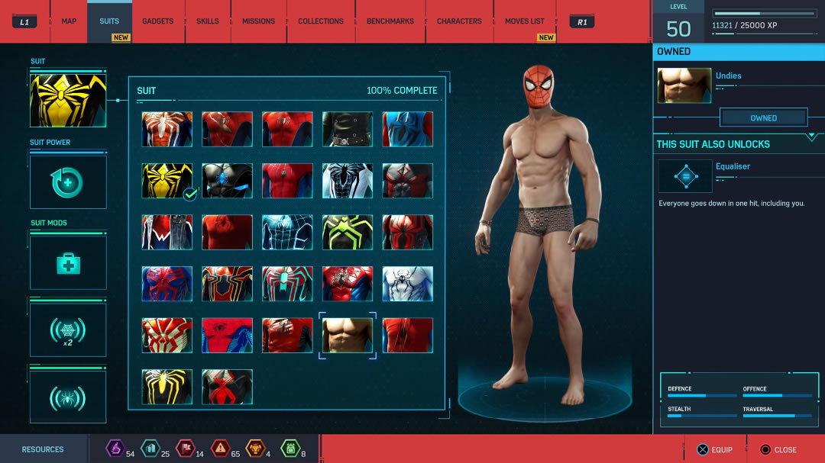The width and height of the screenshot is (825, 463).
Task: Select the black and gold outlined suit
Action: coord(228,284)
